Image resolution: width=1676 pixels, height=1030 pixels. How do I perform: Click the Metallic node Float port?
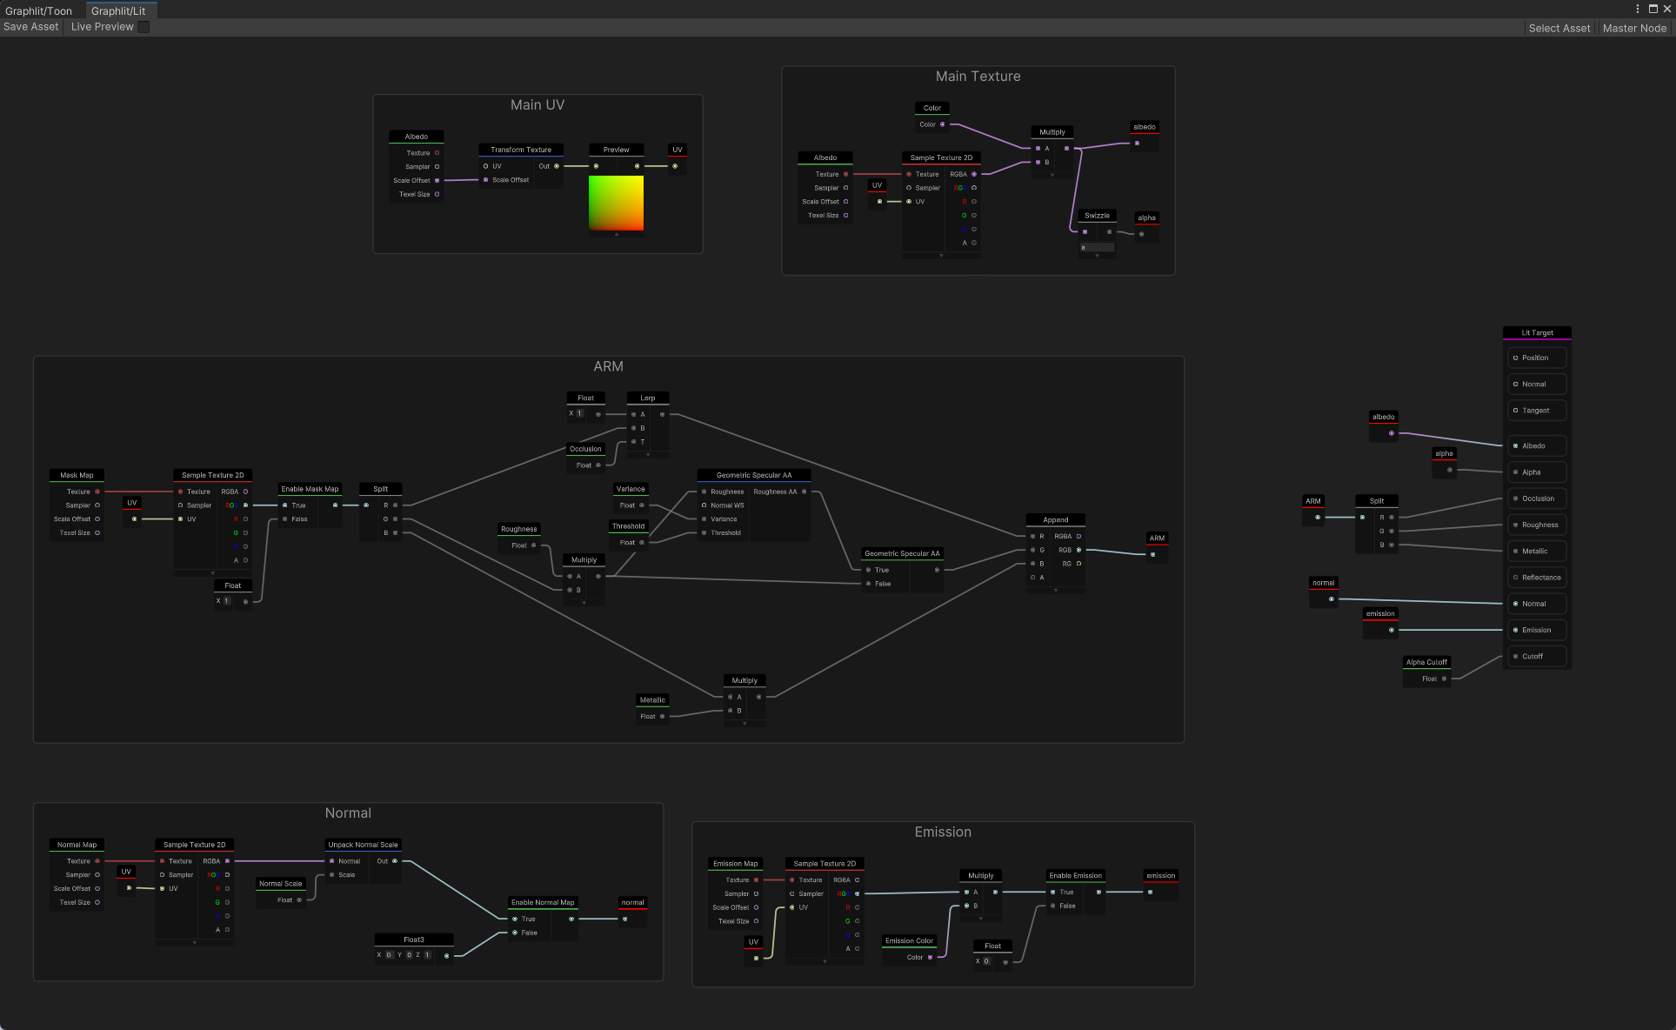(x=662, y=717)
